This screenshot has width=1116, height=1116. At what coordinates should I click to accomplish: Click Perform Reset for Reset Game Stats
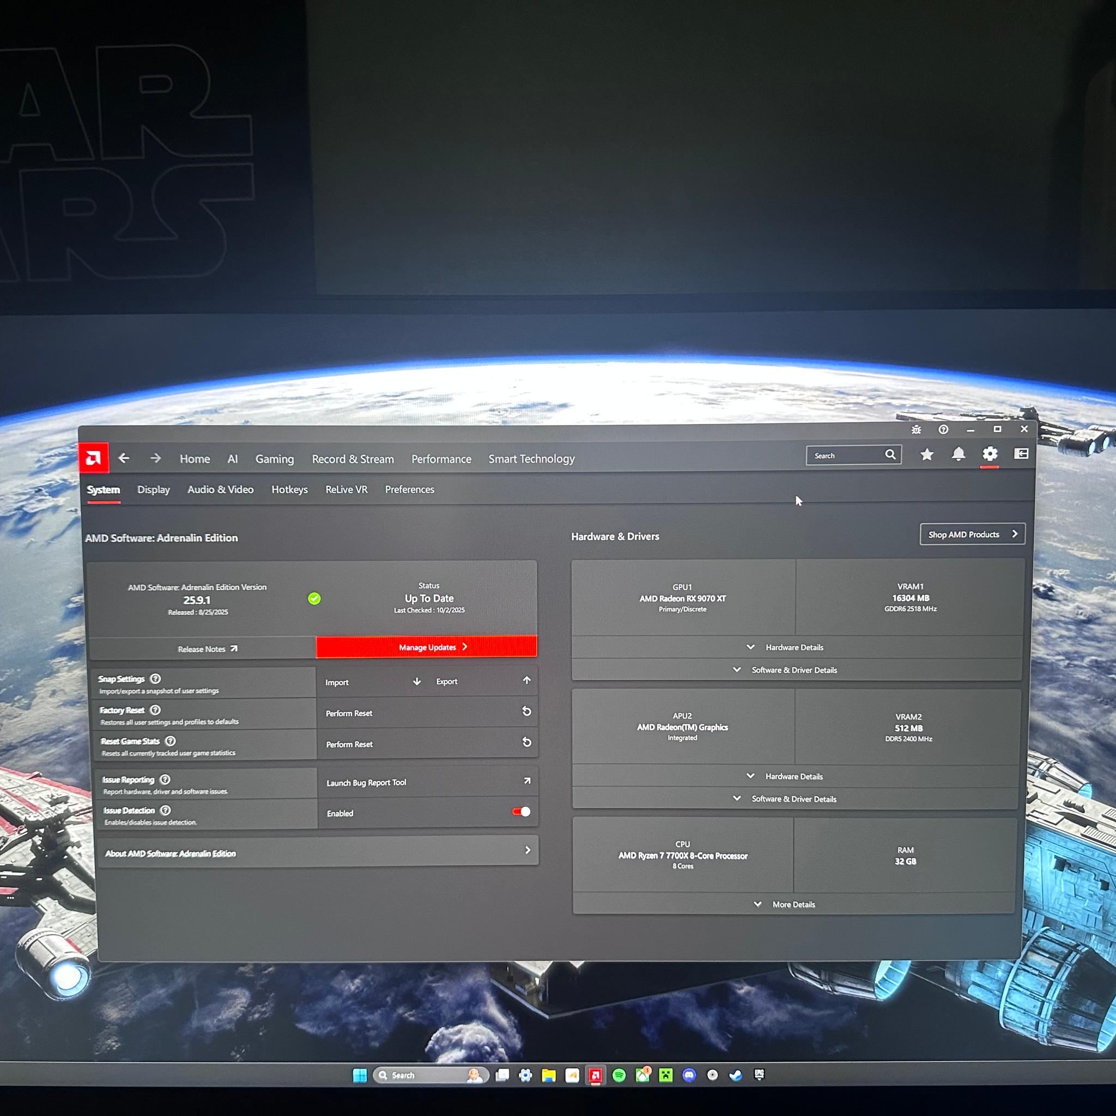427,743
